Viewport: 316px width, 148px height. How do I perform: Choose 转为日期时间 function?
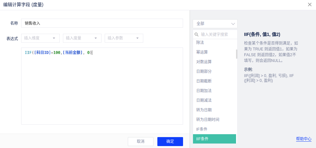click(x=208, y=119)
